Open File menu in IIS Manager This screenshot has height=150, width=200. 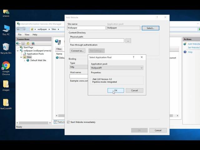click(20, 35)
